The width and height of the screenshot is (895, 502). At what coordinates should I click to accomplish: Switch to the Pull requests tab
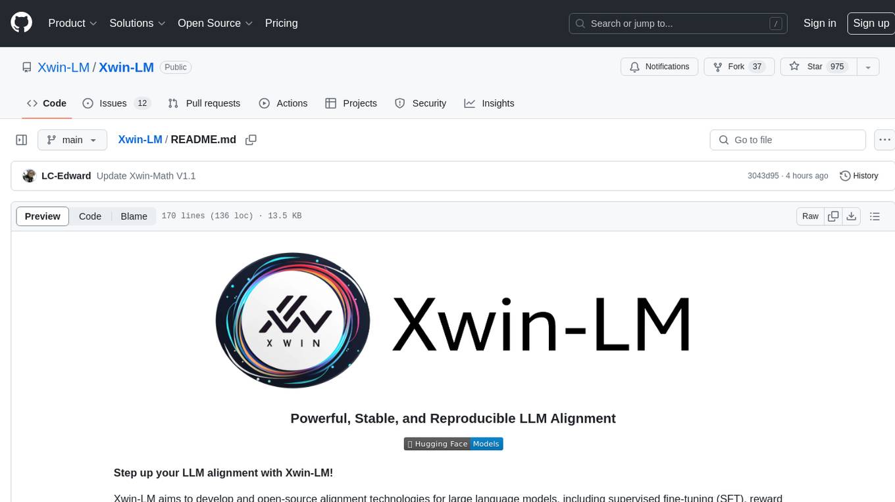point(204,103)
